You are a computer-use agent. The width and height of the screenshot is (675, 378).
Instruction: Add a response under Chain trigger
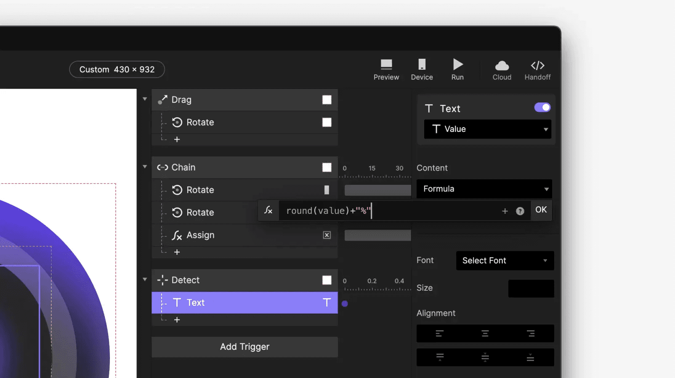[x=177, y=252]
